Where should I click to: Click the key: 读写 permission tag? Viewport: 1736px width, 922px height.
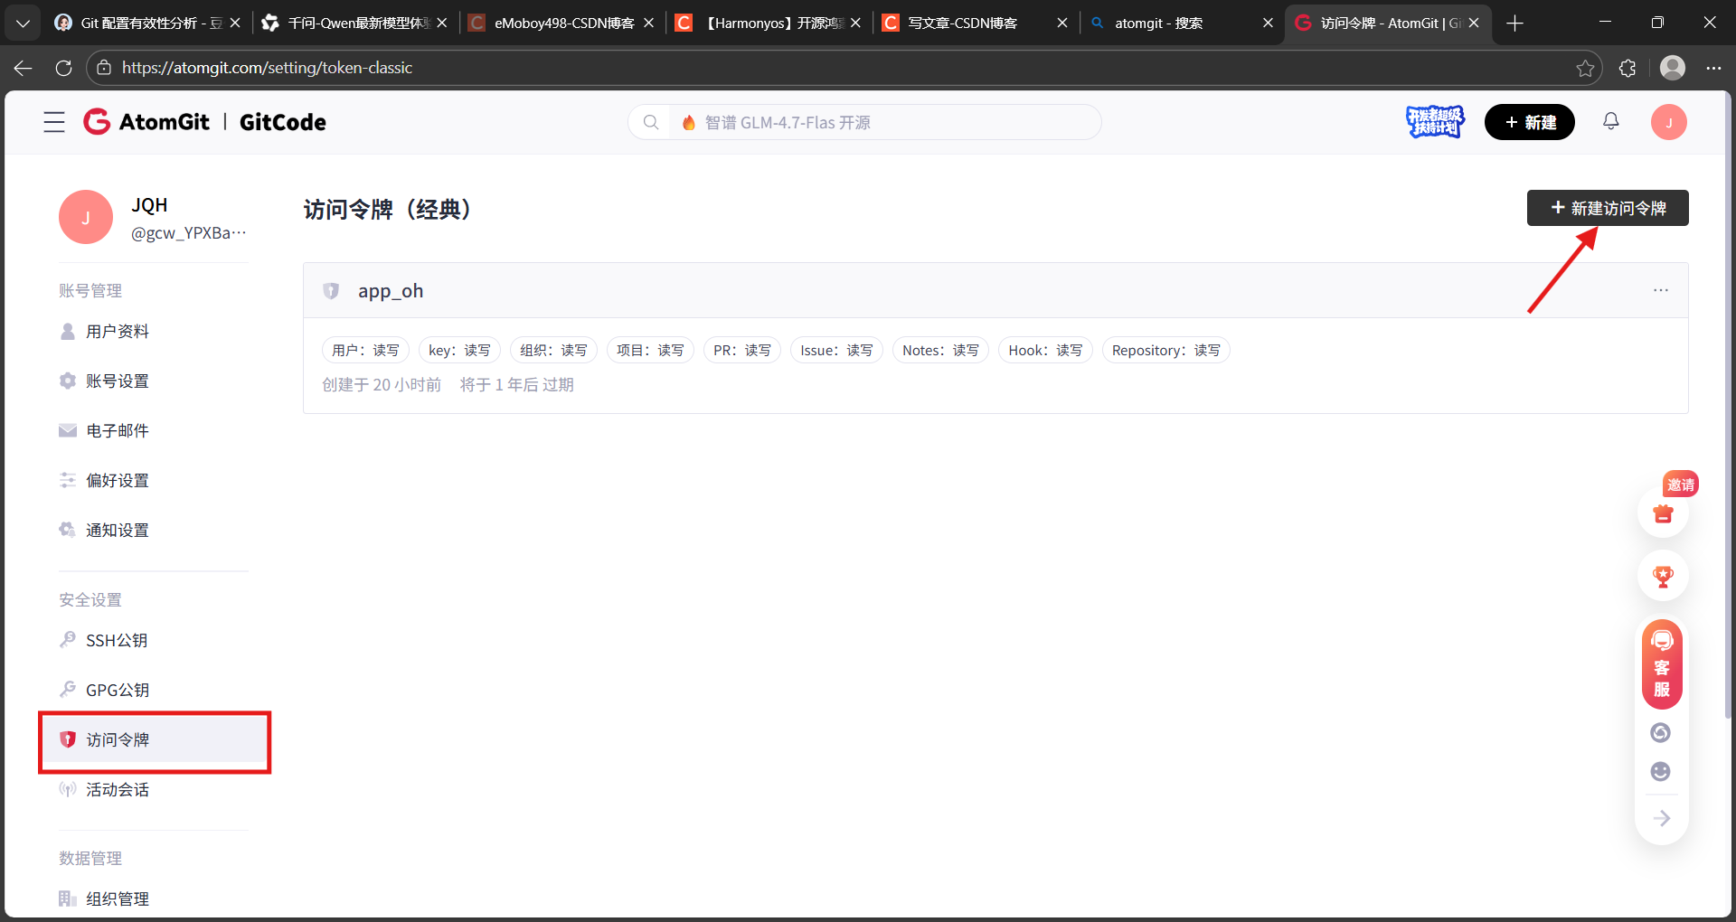(459, 350)
